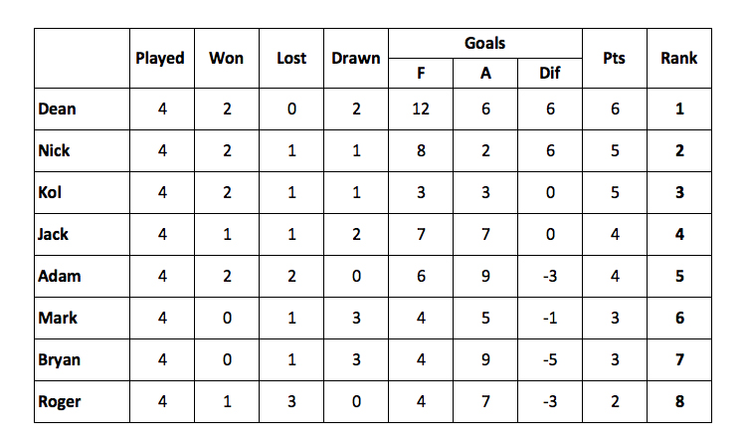Click Bryan's goal difference value -5
This screenshot has width=746, height=446.
(550, 359)
